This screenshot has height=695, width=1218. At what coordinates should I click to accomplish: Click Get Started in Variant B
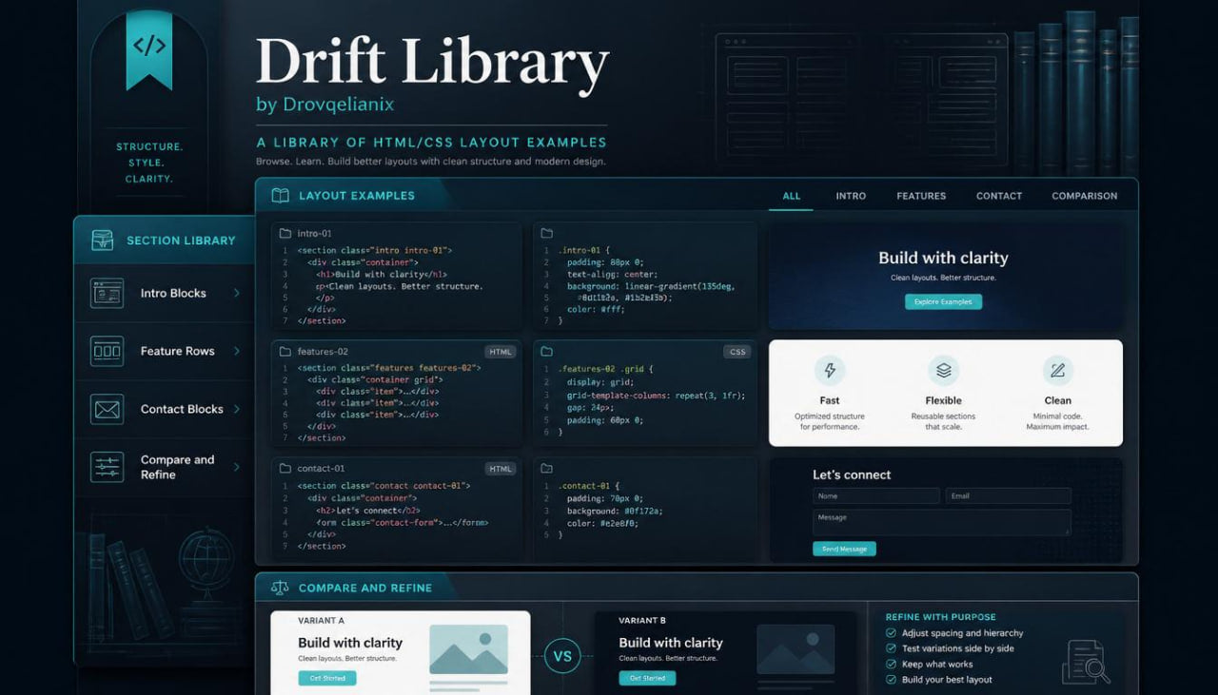647,678
